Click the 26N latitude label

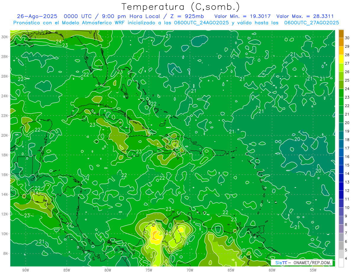click(4, 76)
